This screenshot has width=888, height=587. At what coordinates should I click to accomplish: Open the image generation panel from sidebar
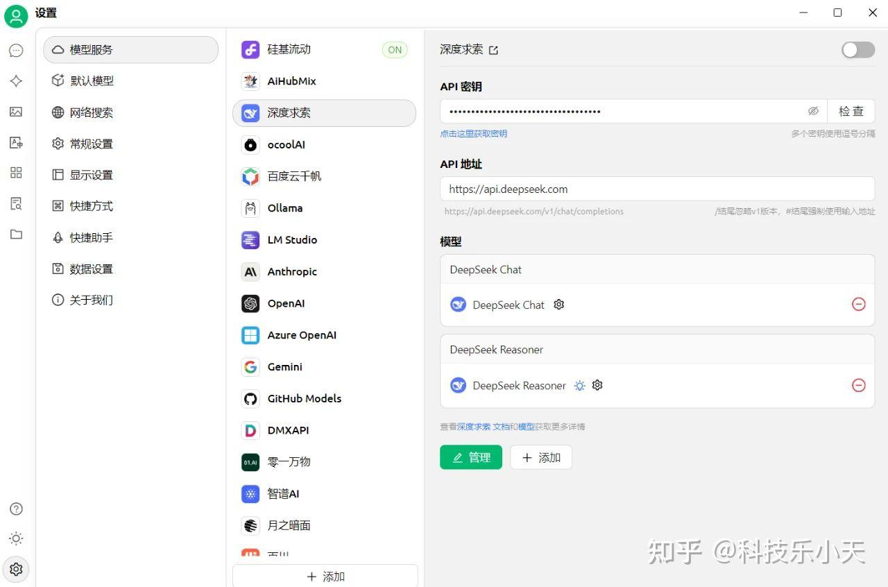coord(16,111)
